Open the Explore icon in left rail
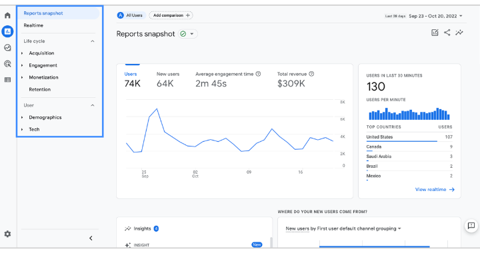The height and width of the screenshot is (253, 480). (x=7, y=47)
